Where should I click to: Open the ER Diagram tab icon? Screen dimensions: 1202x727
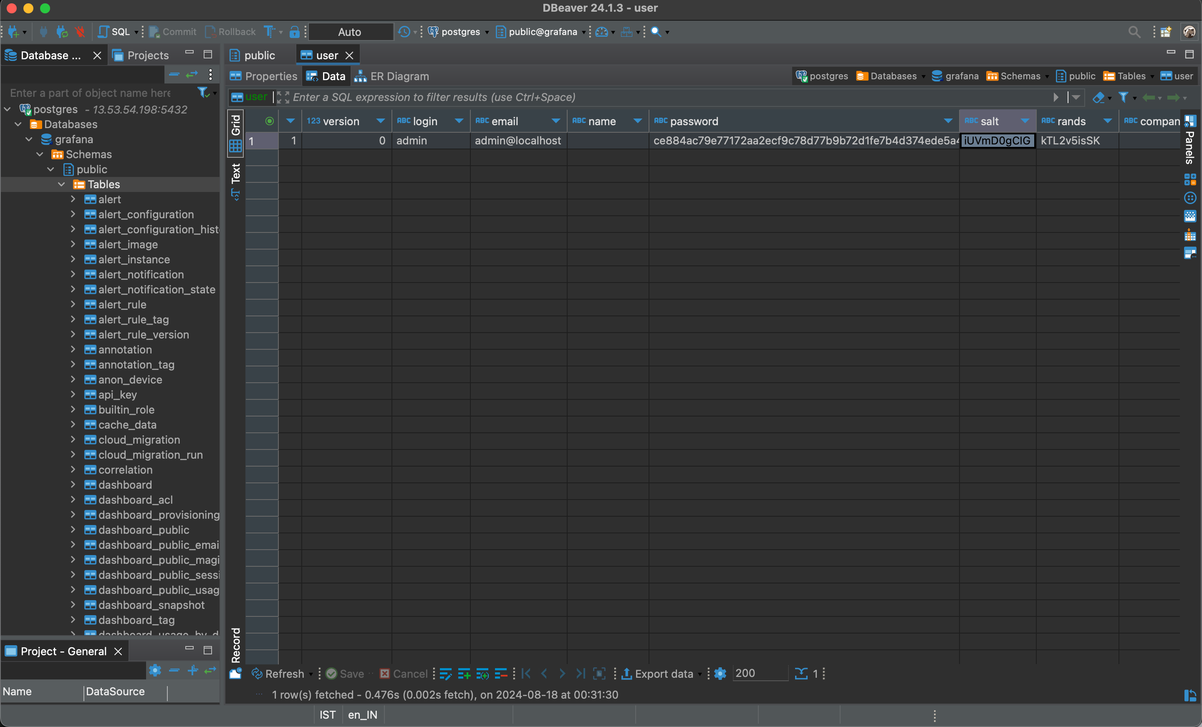pos(361,76)
